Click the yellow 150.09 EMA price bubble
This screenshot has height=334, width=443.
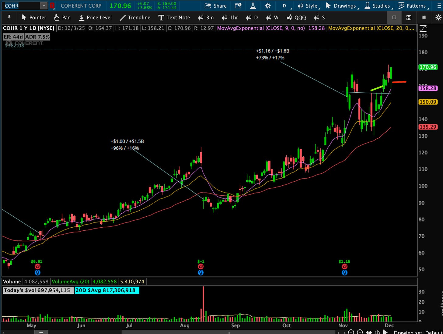pos(428,102)
